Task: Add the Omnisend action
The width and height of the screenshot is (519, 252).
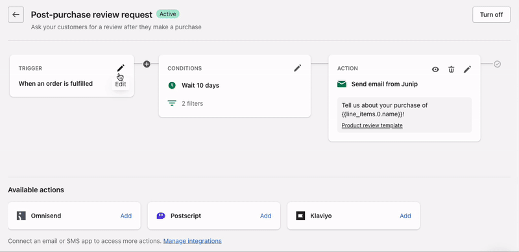Action: coord(126,216)
